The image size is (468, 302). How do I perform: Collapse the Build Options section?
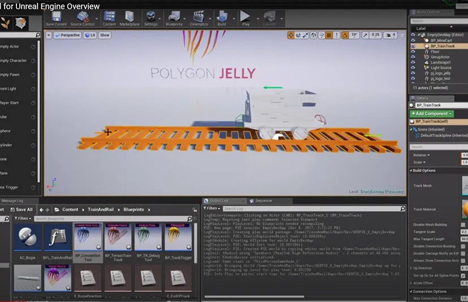point(411,170)
